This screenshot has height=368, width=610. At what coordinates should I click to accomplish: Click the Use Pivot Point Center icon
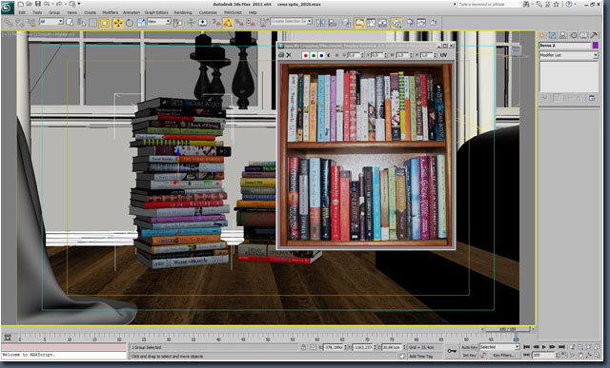[177, 23]
